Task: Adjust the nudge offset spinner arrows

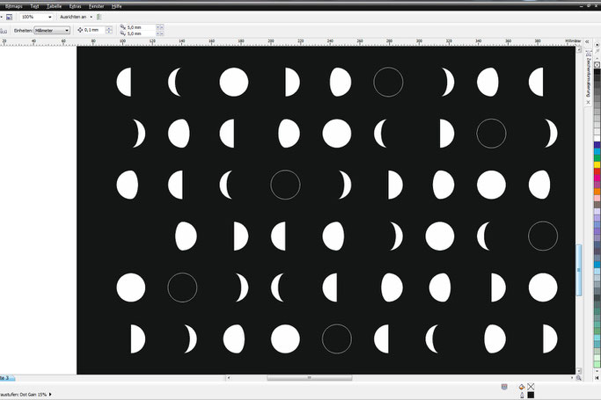Action: point(109,30)
